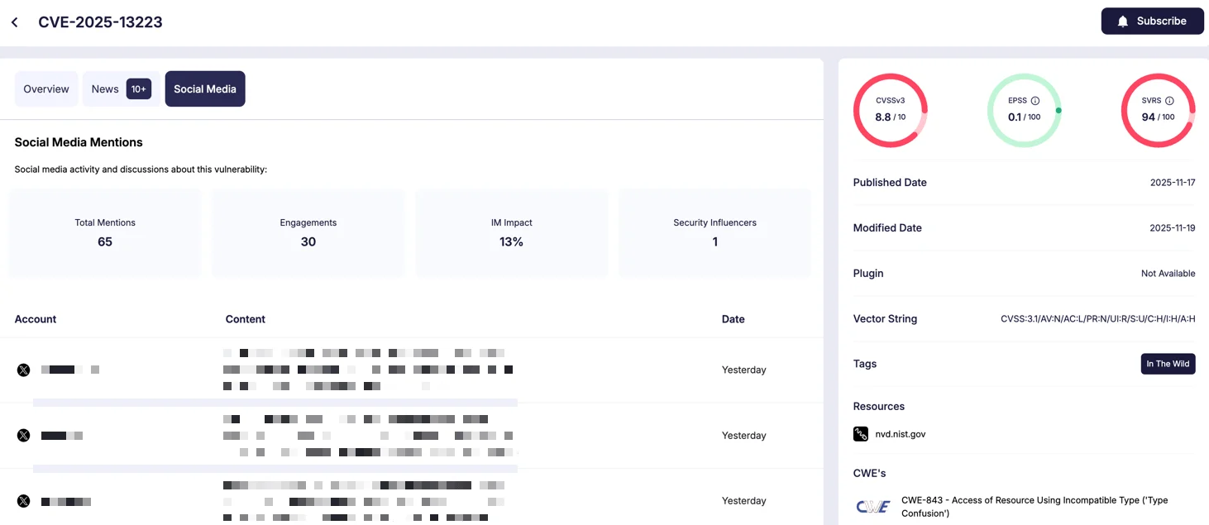Select the Social Media tab

click(x=205, y=89)
